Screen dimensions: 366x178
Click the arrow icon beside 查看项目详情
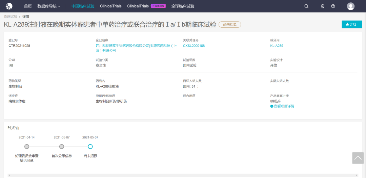click(272, 106)
